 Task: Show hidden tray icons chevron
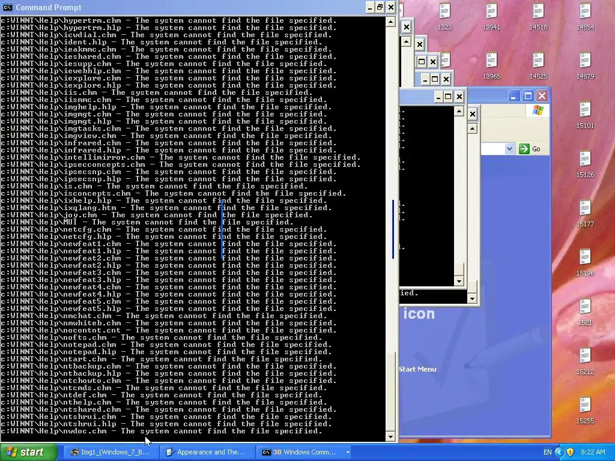pyautogui.click(x=559, y=452)
